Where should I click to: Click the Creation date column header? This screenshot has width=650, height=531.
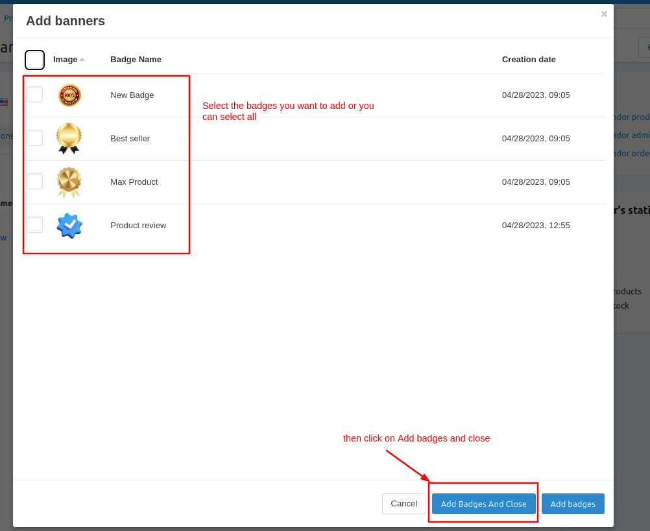click(x=529, y=59)
